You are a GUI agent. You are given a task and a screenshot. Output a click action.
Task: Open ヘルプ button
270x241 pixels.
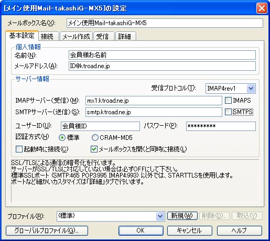click(240, 231)
